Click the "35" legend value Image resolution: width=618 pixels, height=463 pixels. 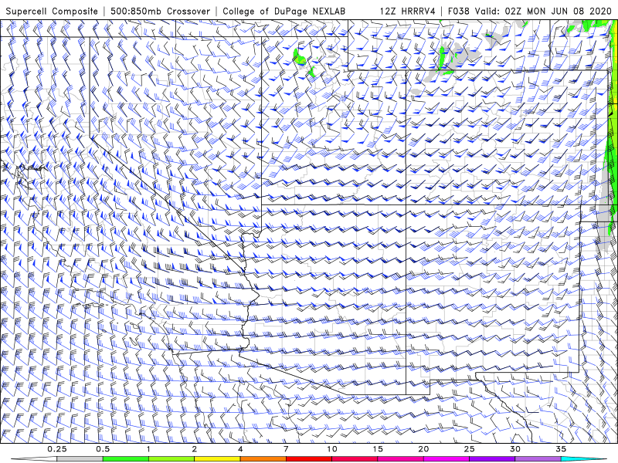[561, 449]
